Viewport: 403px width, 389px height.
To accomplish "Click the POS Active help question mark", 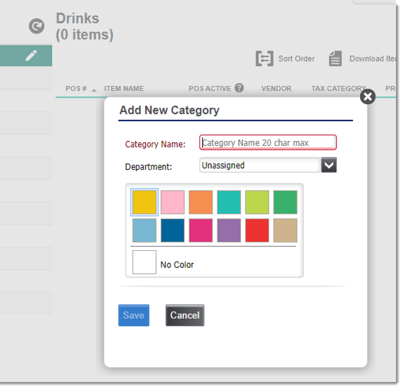I will tap(240, 88).
